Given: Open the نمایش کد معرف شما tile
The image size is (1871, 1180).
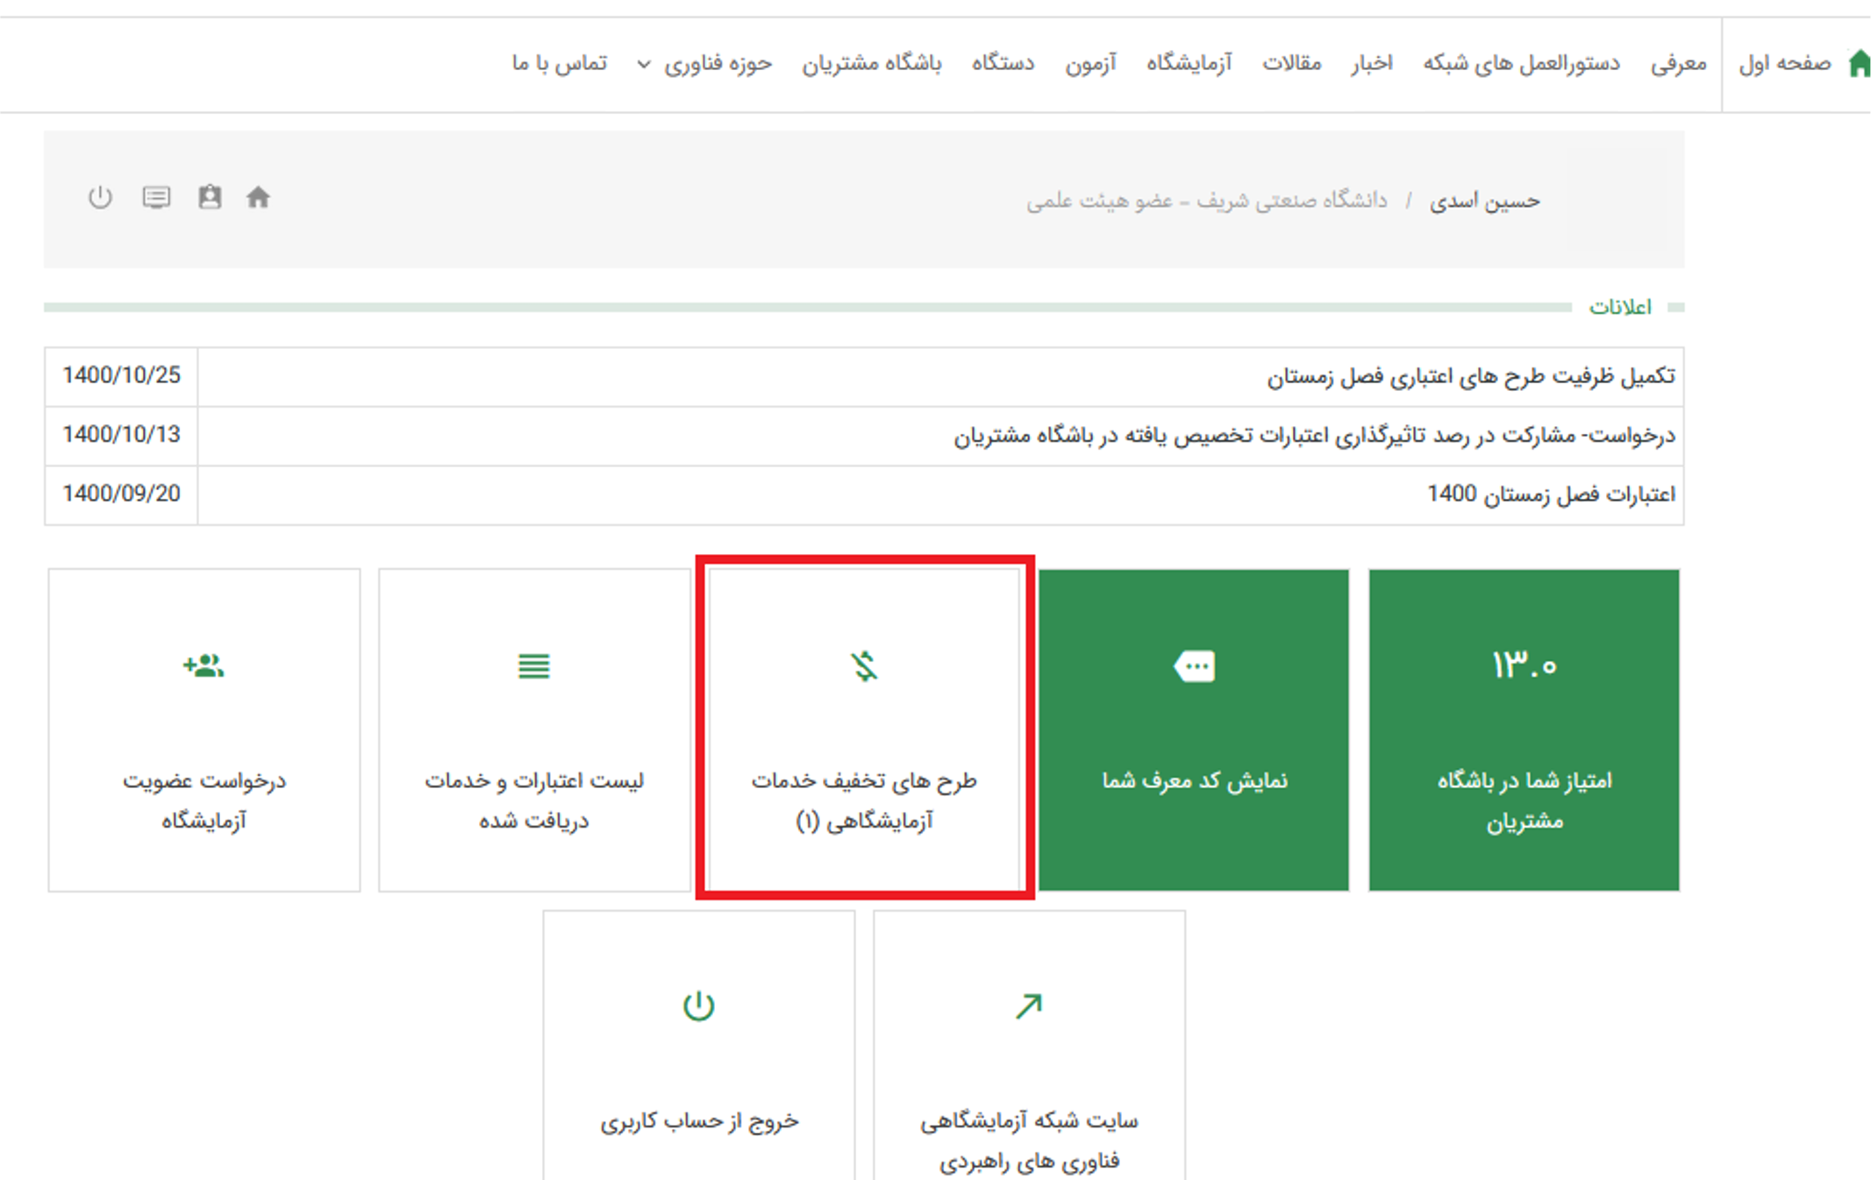Looking at the screenshot, I should (1194, 730).
